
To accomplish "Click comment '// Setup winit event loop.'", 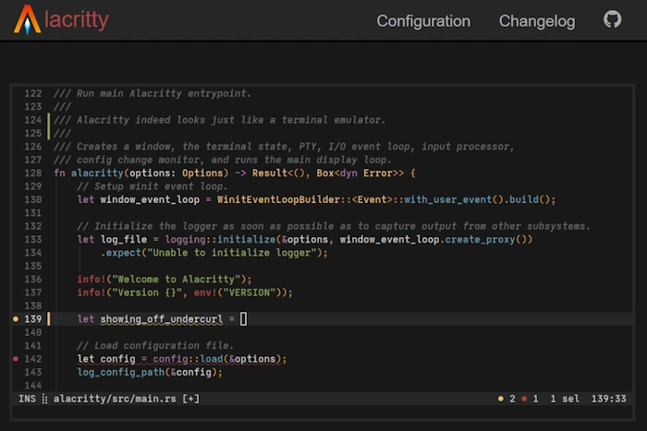I will pos(153,186).
